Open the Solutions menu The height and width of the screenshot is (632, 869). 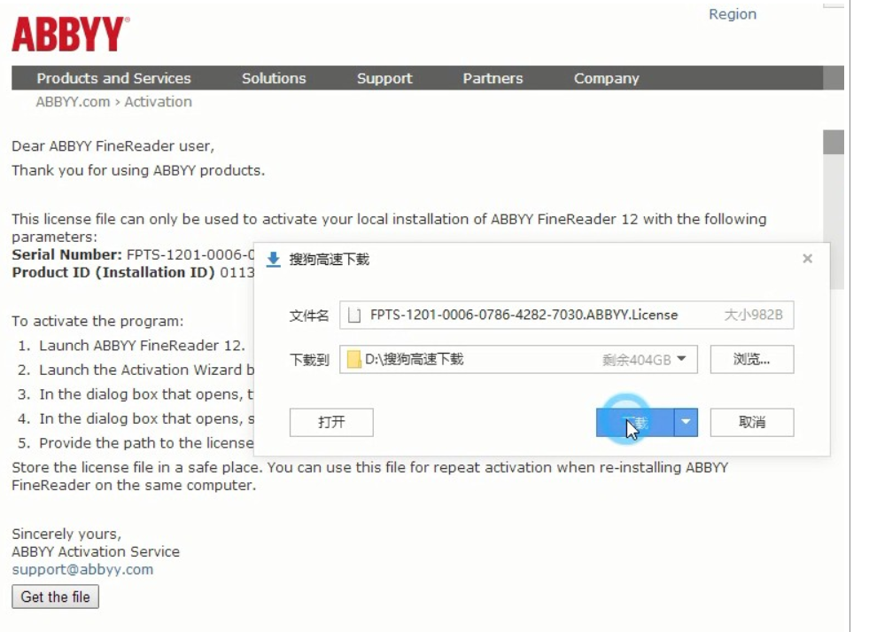274,78
